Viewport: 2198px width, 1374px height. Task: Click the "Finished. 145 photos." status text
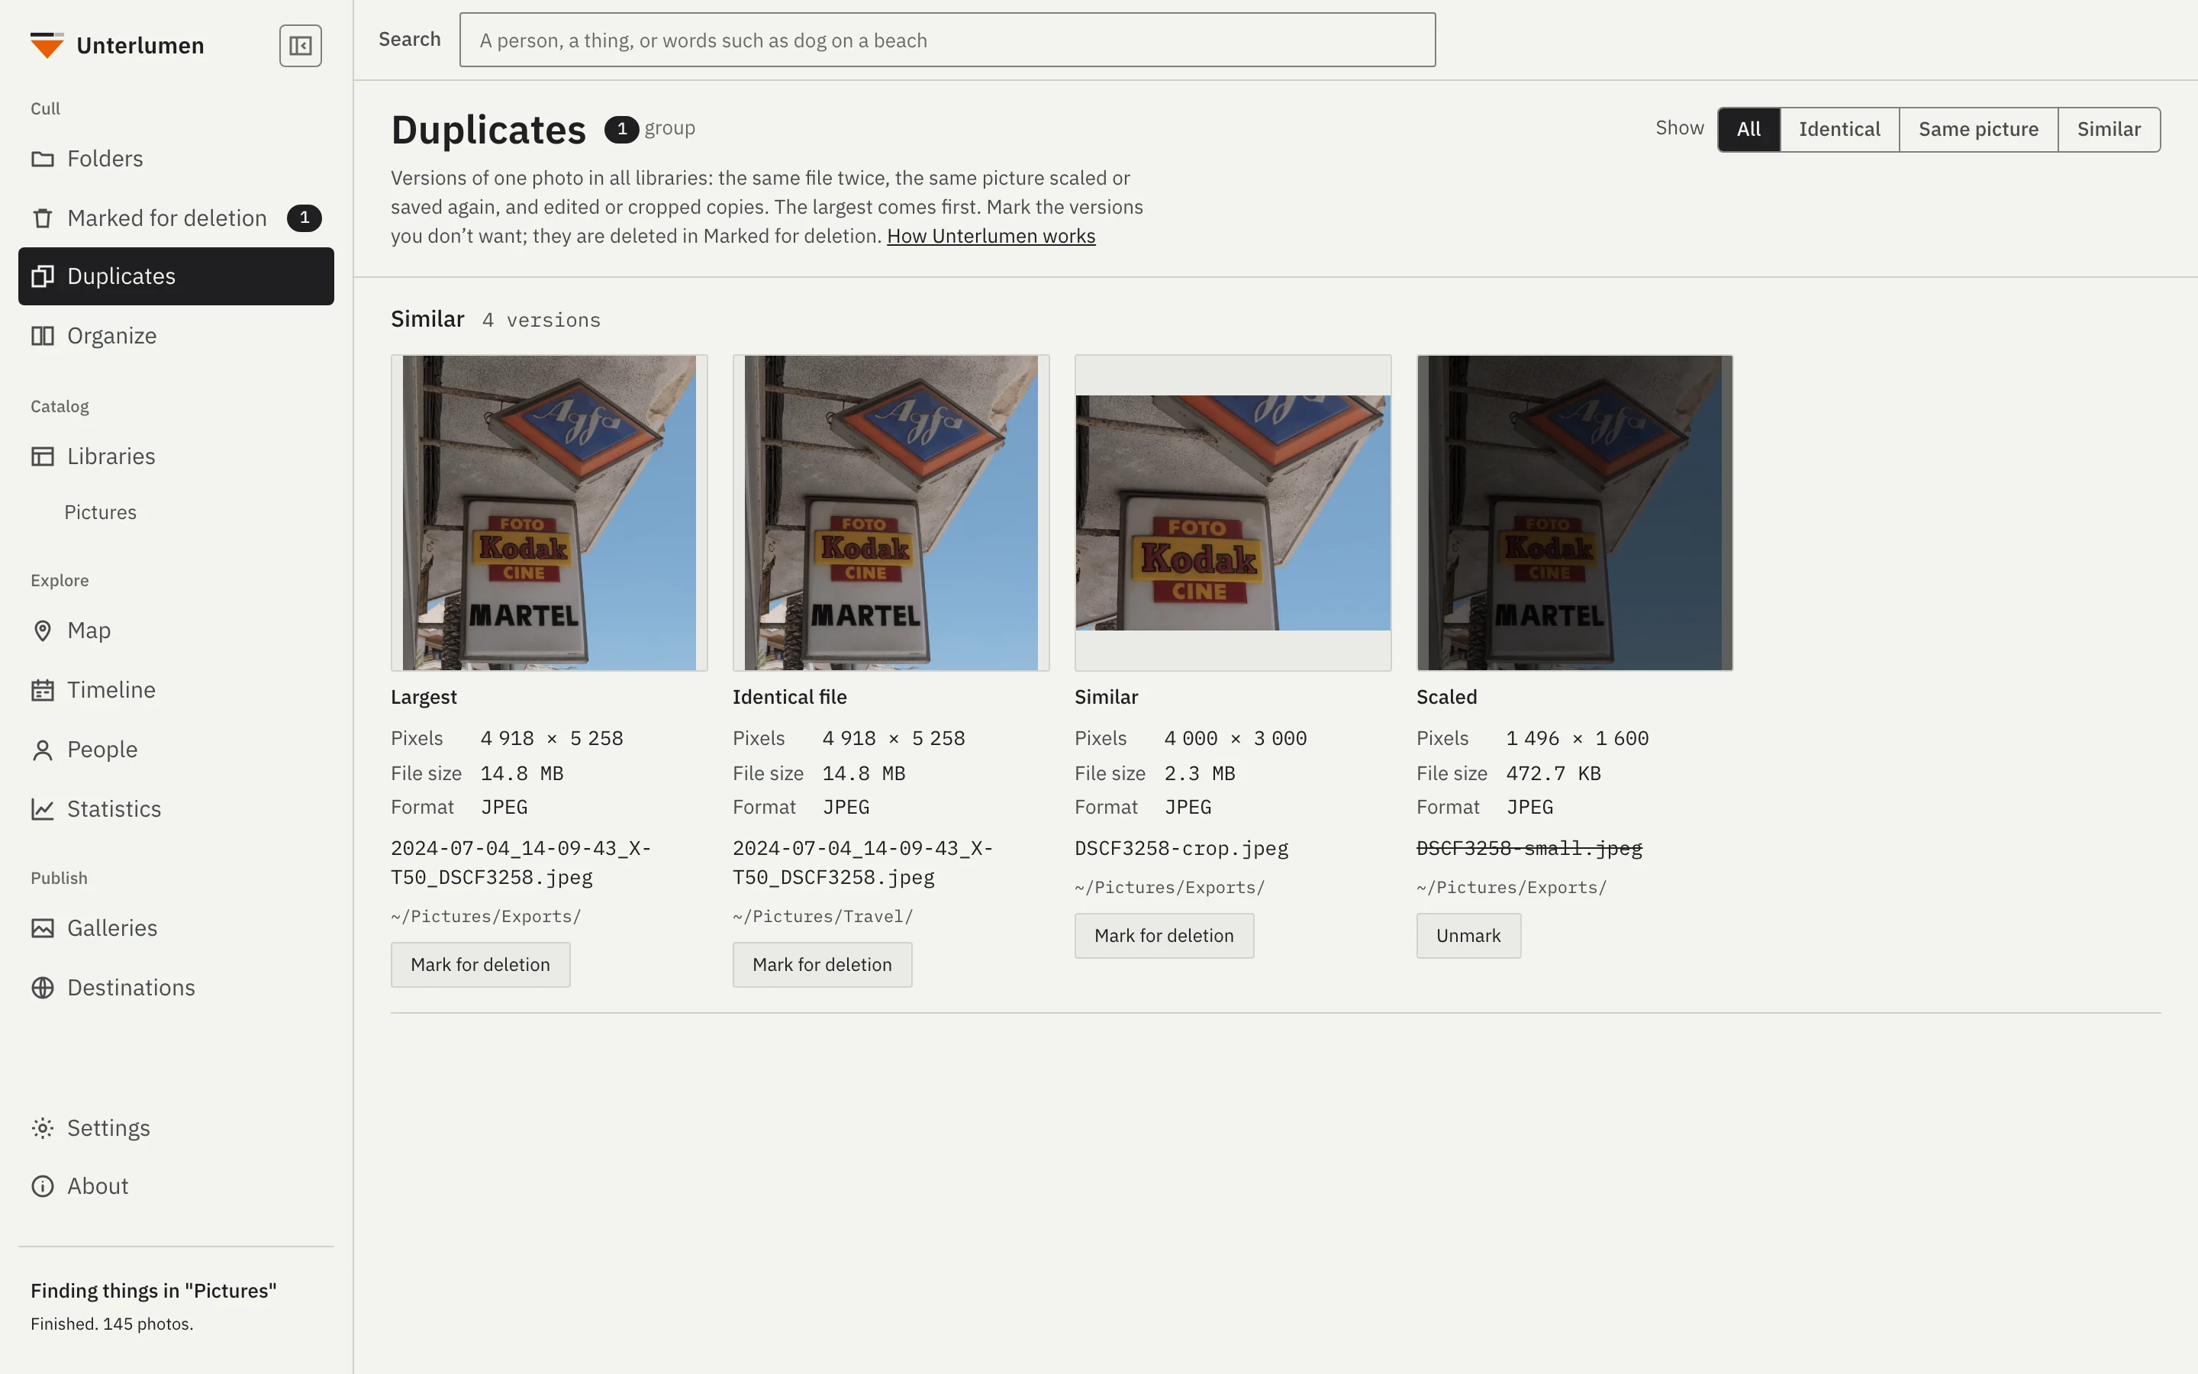[x=111, y=1324]
